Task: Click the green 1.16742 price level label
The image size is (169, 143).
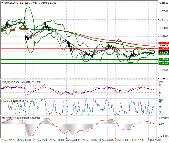Action: [163, 63]
